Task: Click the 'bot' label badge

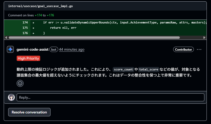Action: coord(54,50)
